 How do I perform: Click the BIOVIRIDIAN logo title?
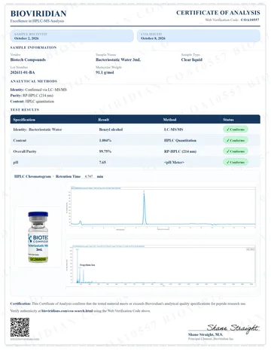[38, 14]
